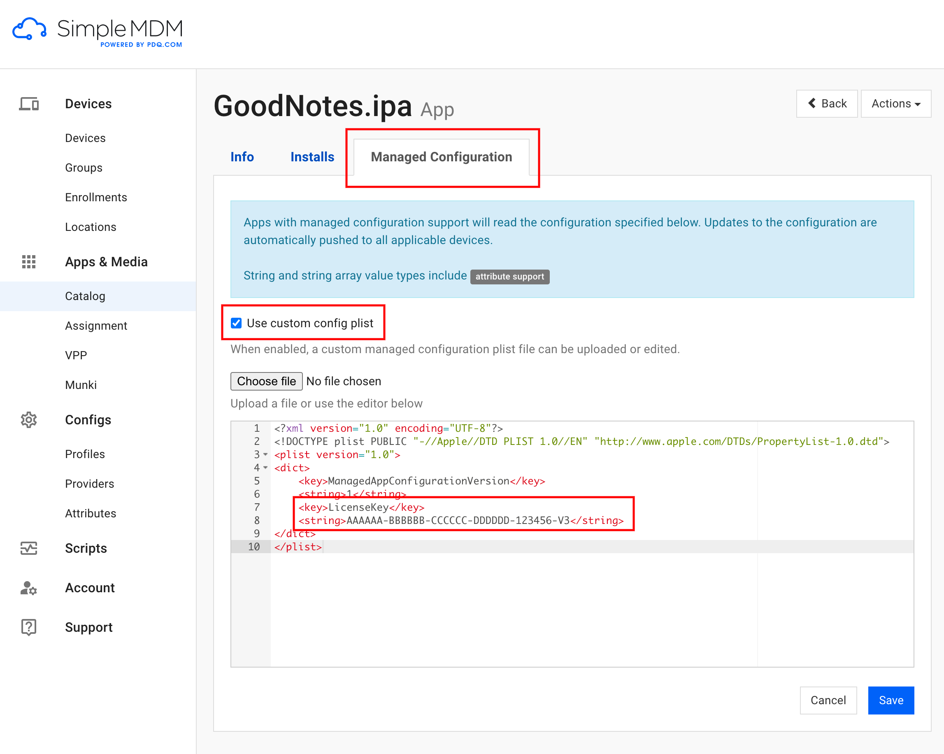Click the Devices section laptop icon
Image resolution: width=944 pixels, height=754 pixels.
click(29, 104)
